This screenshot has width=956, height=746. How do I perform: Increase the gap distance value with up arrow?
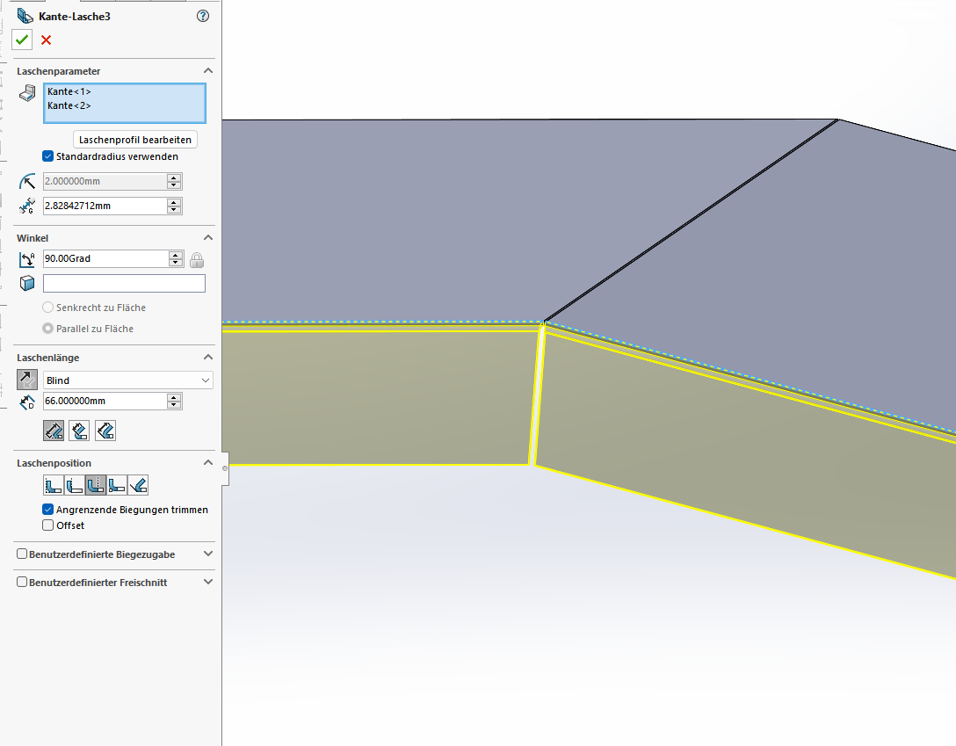coord(174,202)
